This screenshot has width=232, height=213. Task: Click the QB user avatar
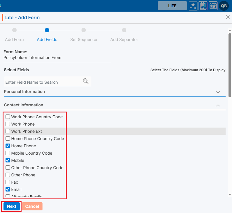[x=224, y=6]
